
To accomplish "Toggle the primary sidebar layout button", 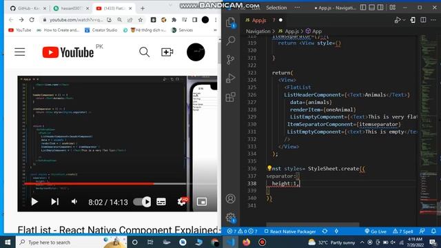I will tap(363, 8).
